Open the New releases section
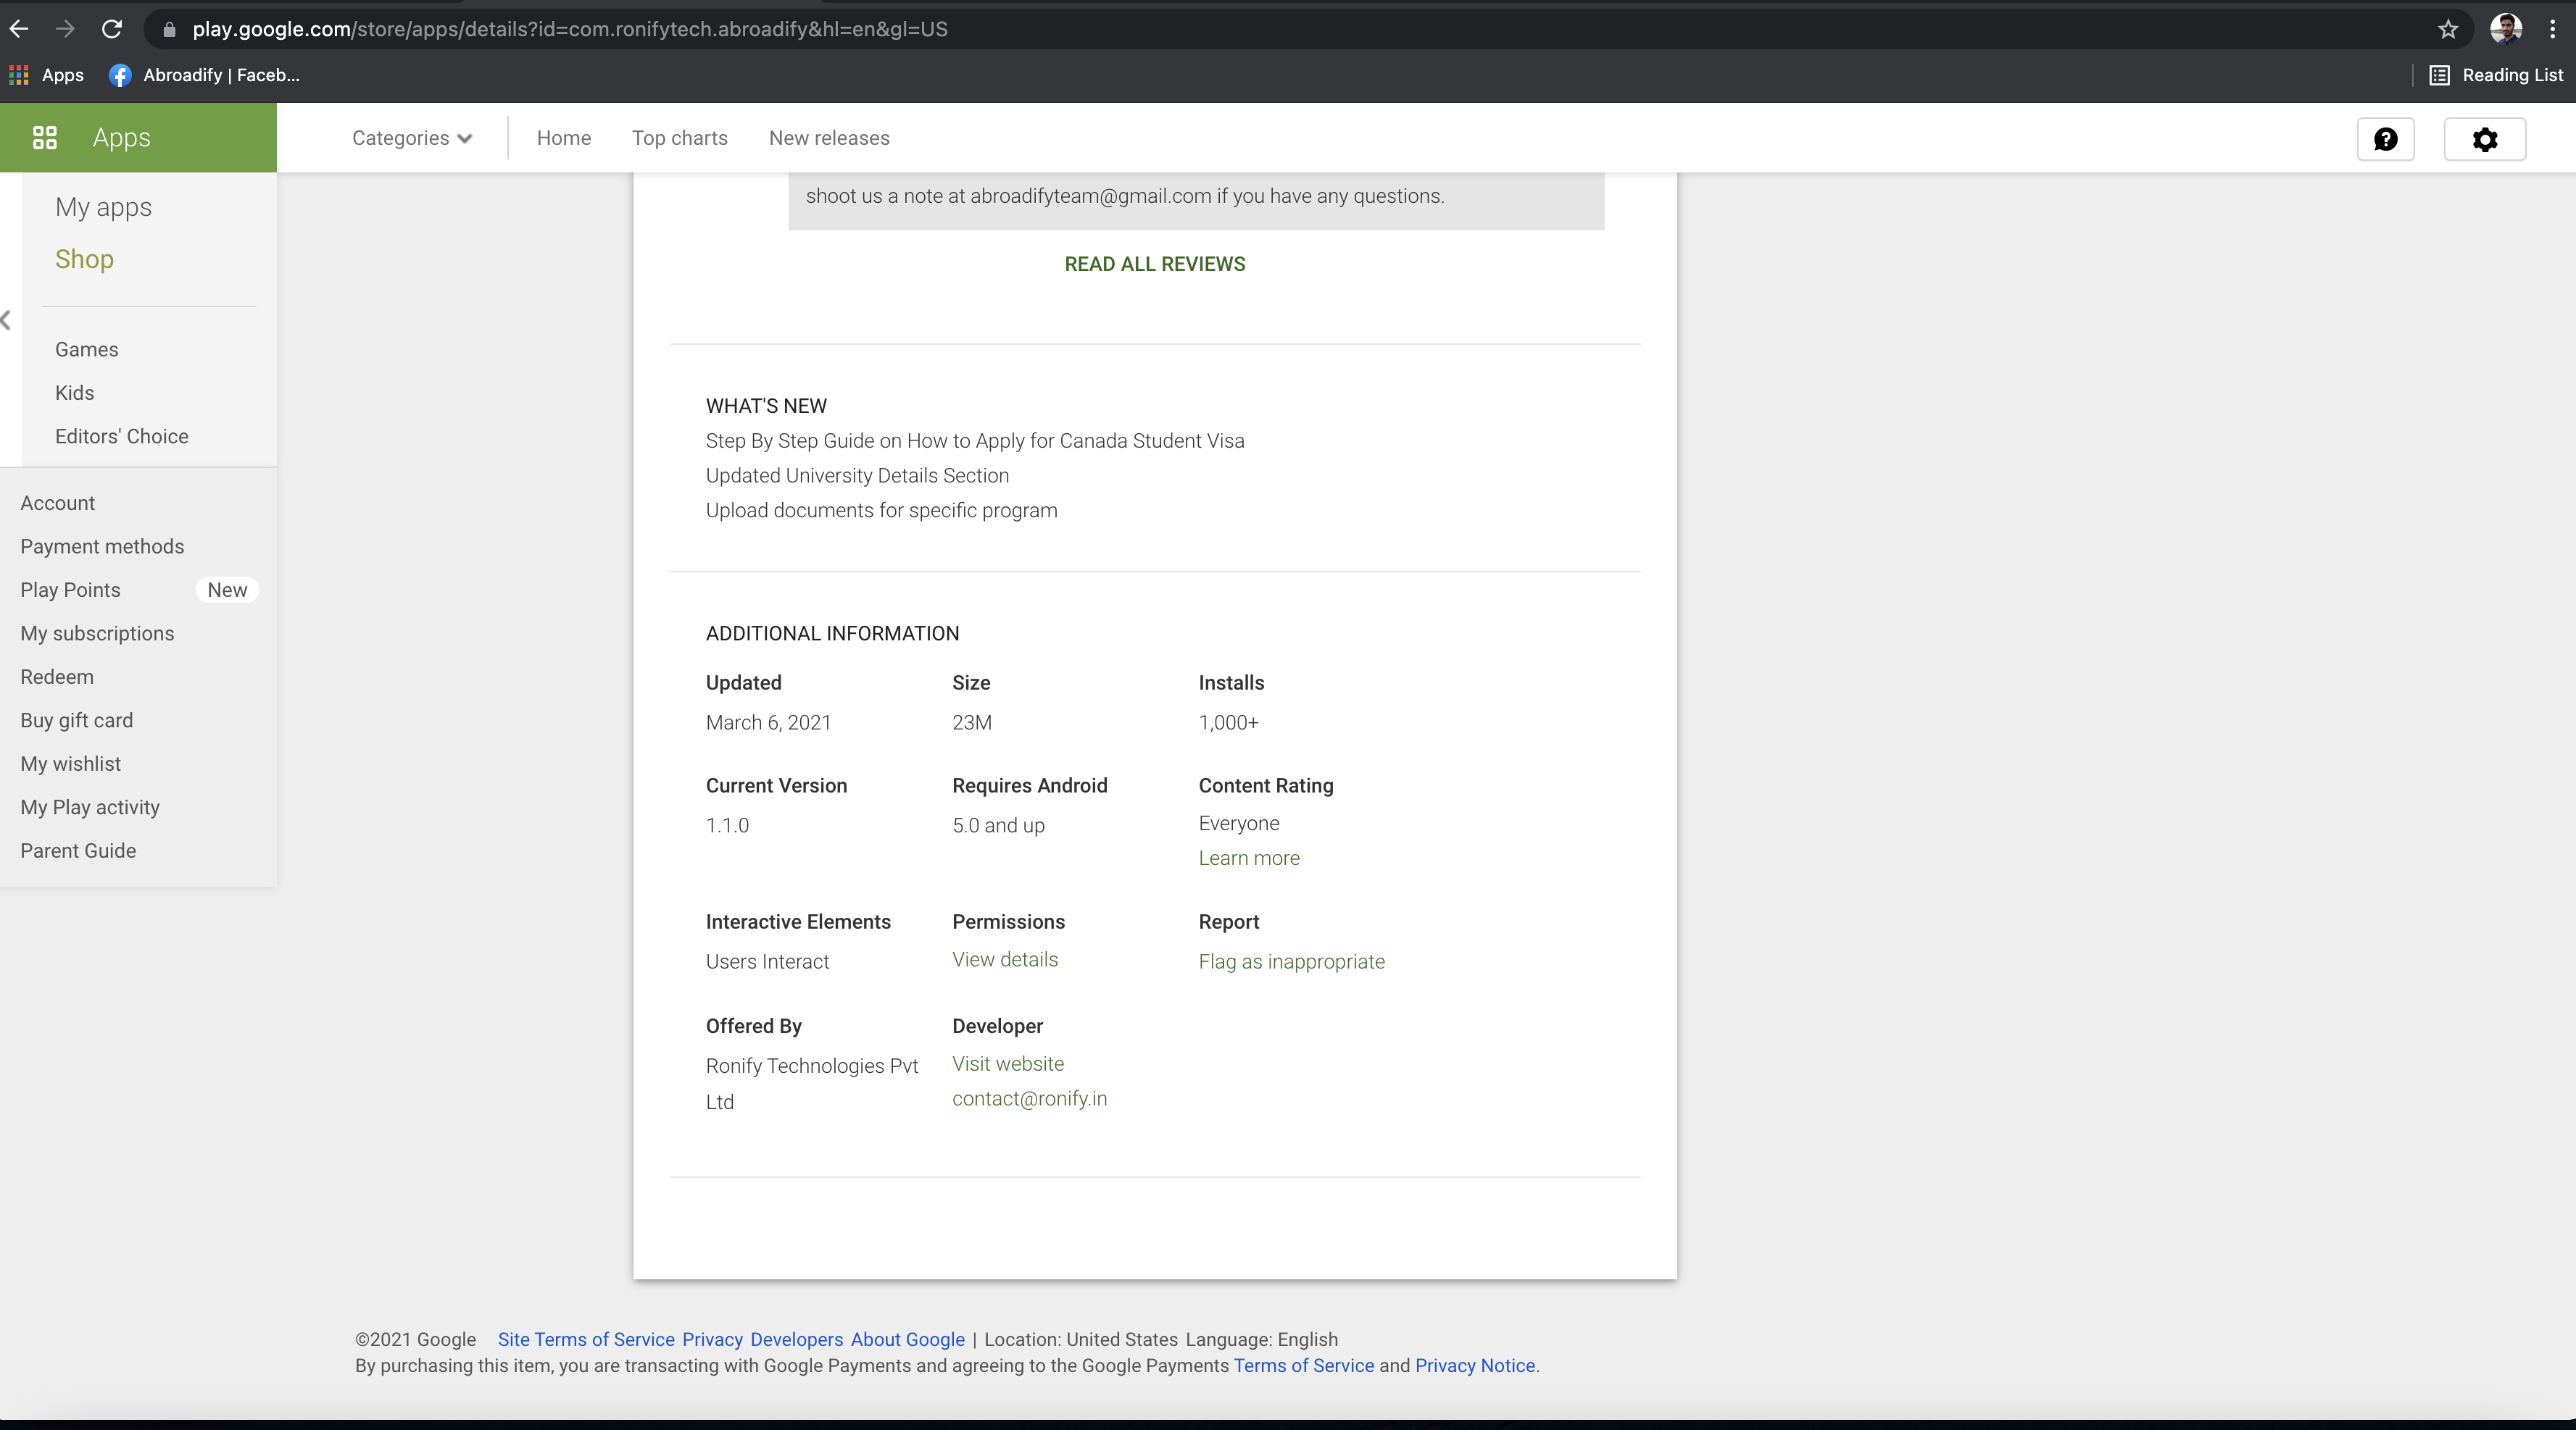Viewport: 2576px width, 1430px height. pyautogui.click(x=829, y=138)
